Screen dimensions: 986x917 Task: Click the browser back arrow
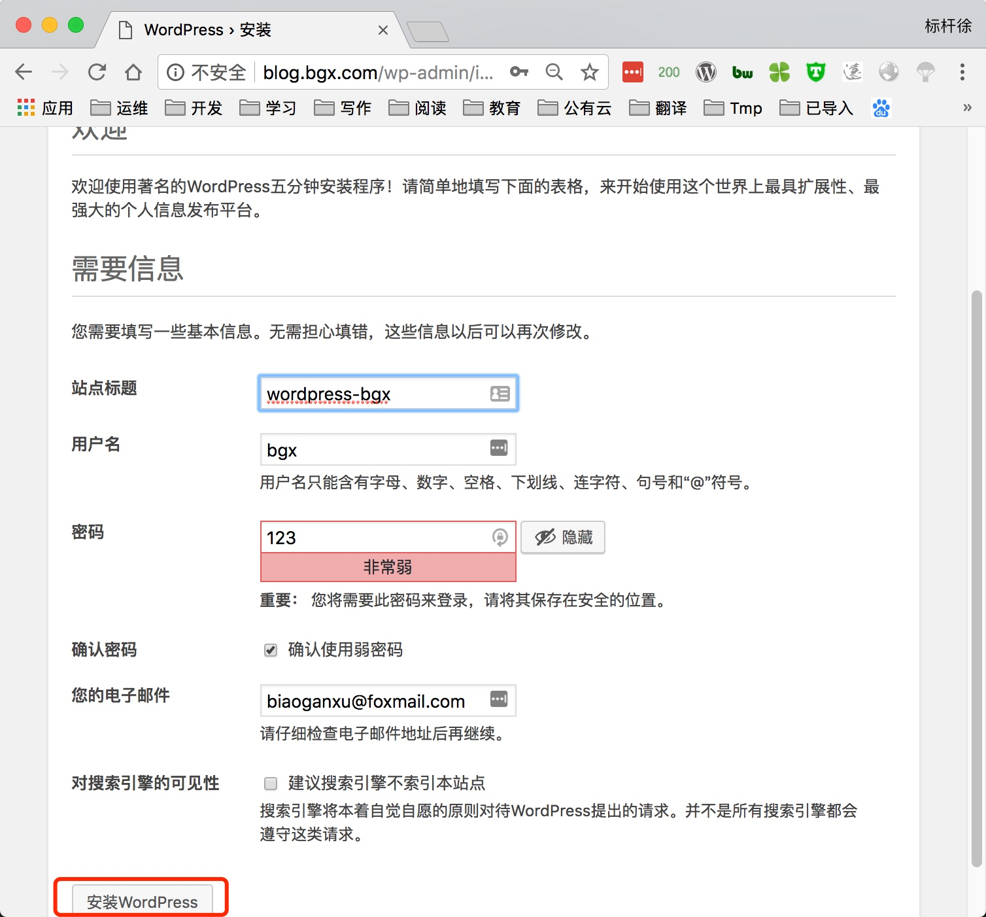point(24,72)
